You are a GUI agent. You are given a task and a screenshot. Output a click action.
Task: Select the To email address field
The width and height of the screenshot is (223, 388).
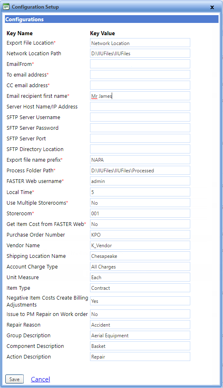pos(140,74)
